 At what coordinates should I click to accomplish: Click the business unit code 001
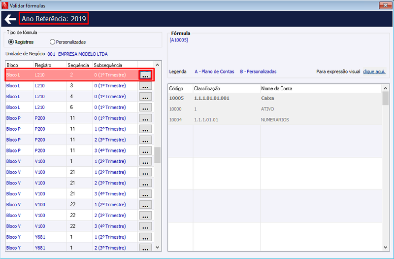51,54
